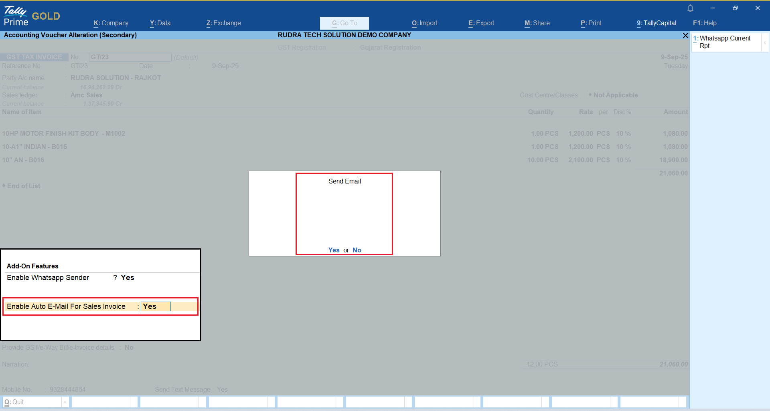Collapse the right sidebar with chevron
Image resolution: width=770 pixels, height=411 pixels.
pyautogui.click(x=765, y=42)
